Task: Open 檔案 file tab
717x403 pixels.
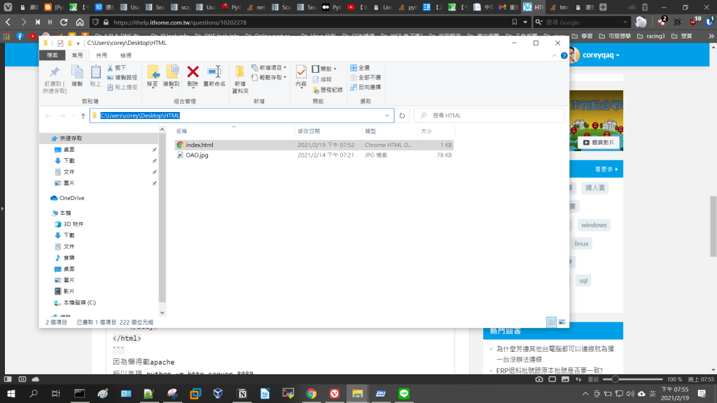Action: pyautogui.click(x=53, y=55)
